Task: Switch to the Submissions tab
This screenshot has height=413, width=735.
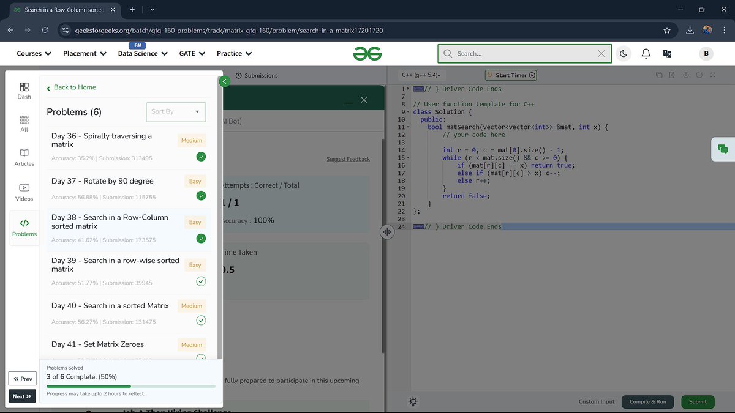Action: click(x=257, y=75)
